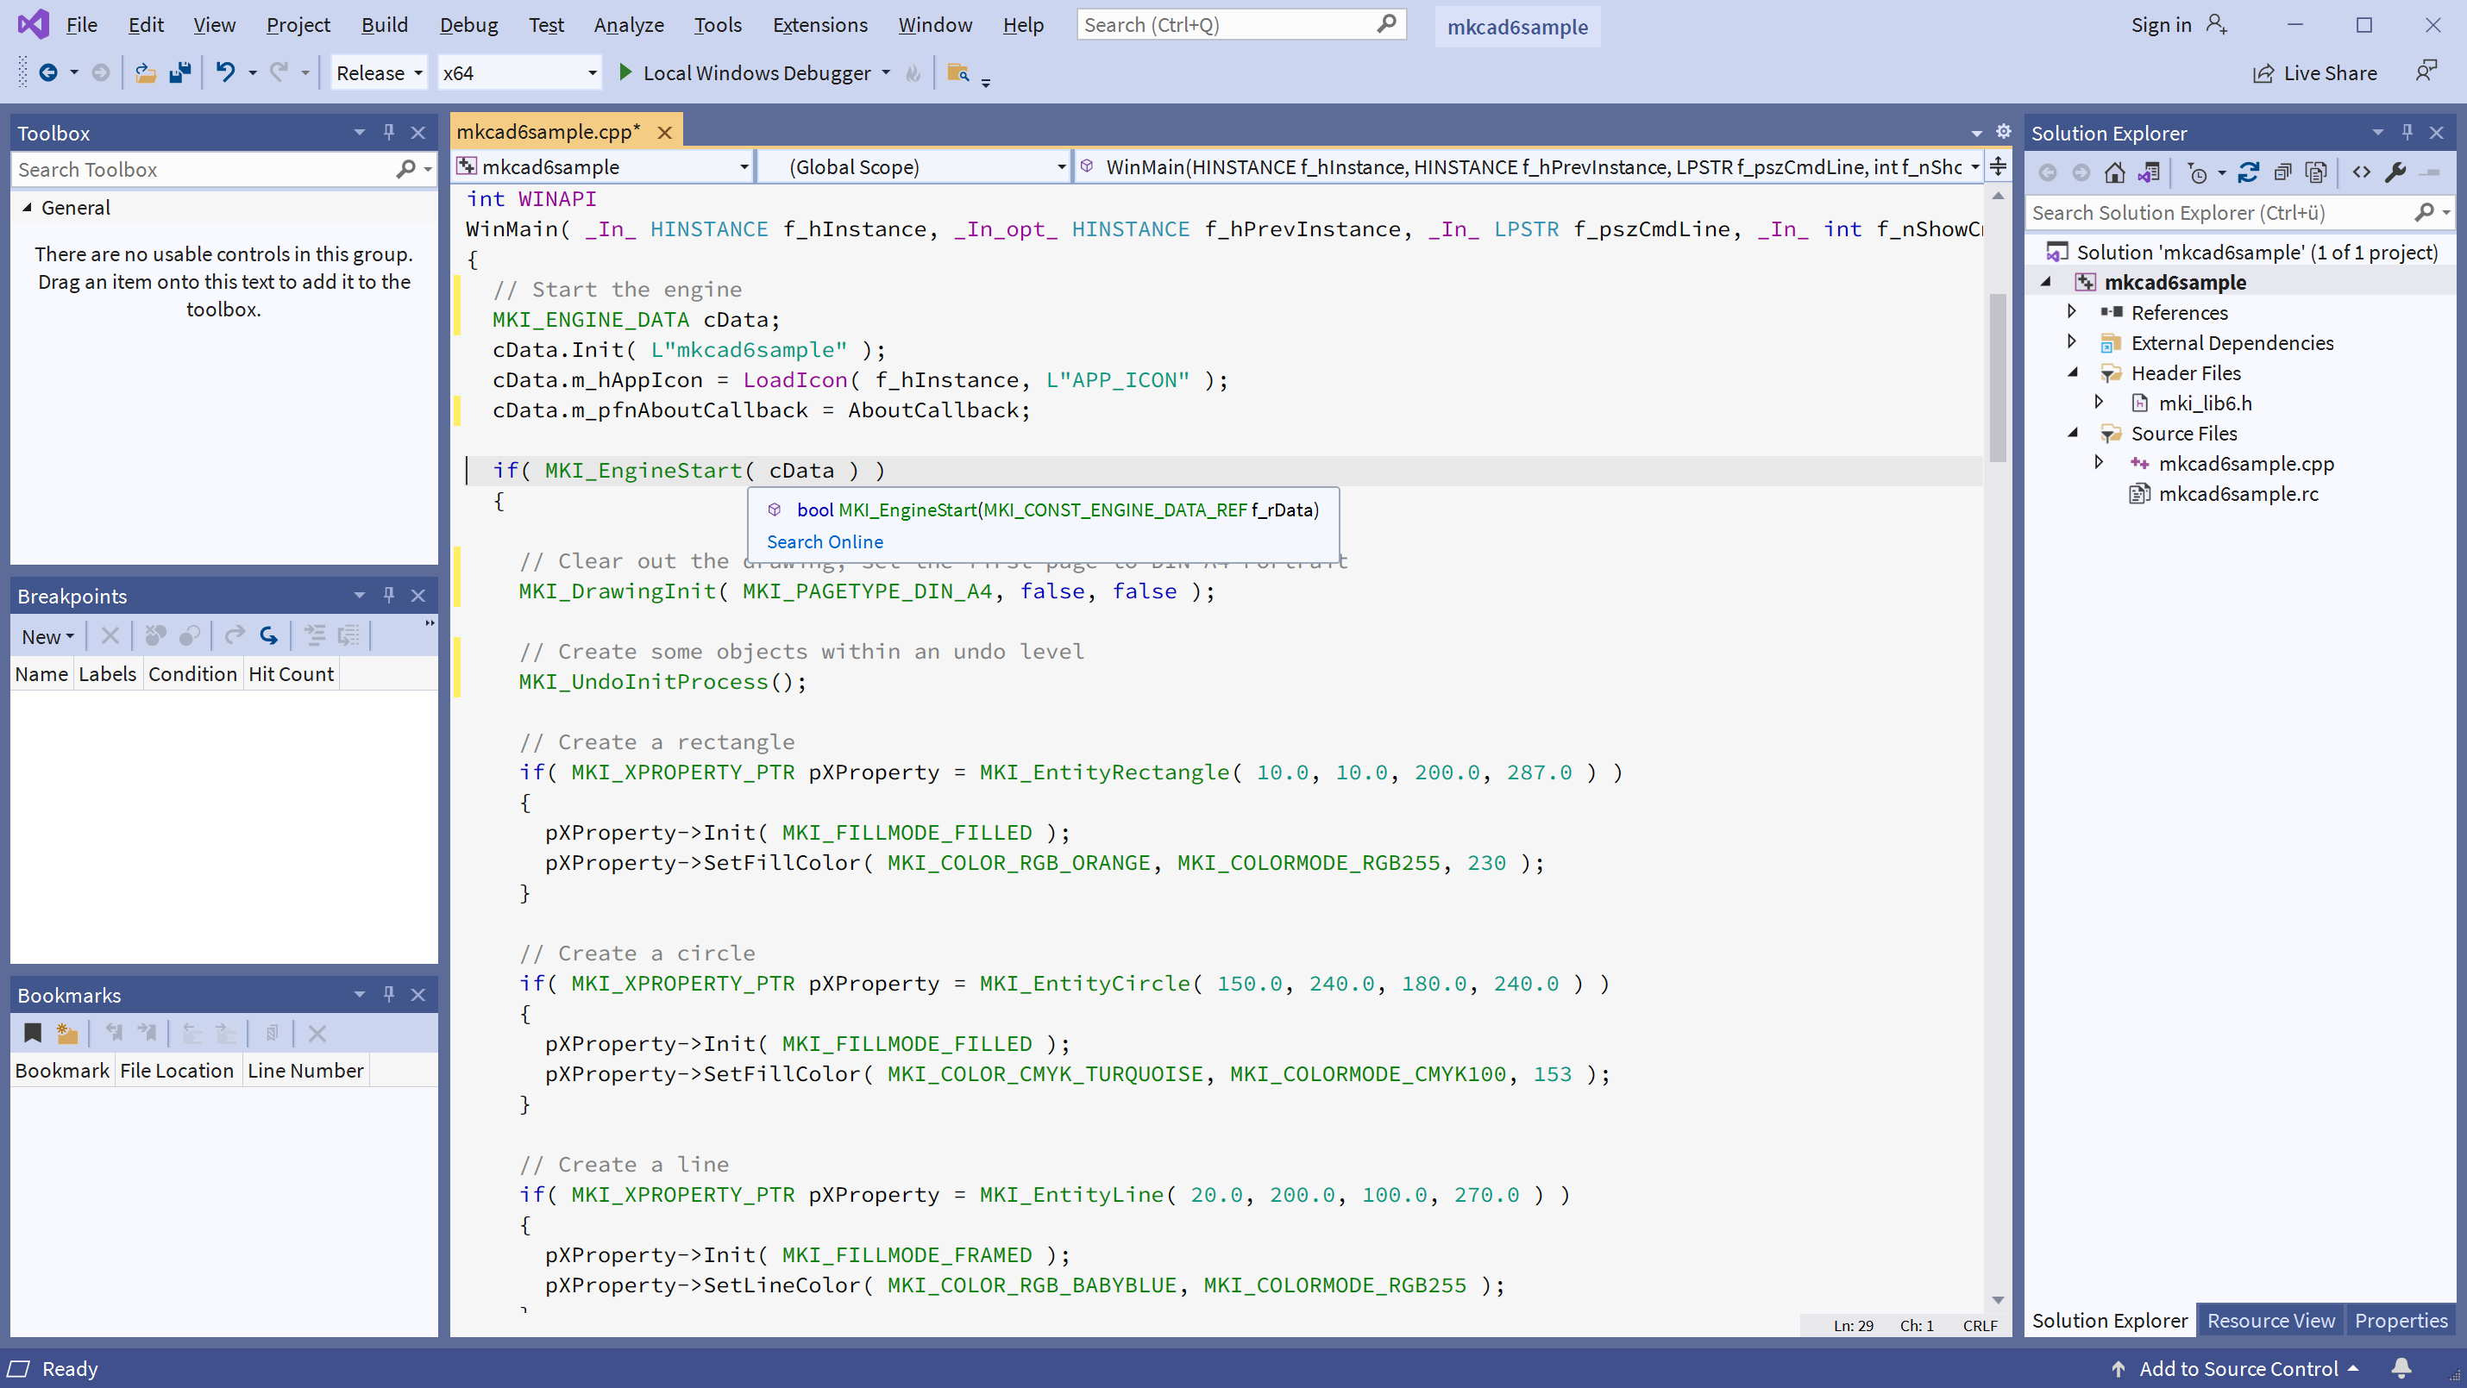Click the editor settings gear icon
The image size is (2467, 1388).
[x=2003, y=131]
